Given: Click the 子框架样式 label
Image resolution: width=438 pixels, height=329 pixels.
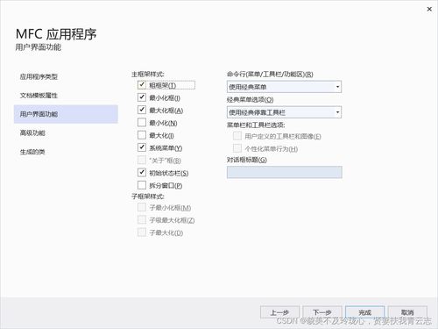Looking at the screenshot, I should tap(148, 197).
